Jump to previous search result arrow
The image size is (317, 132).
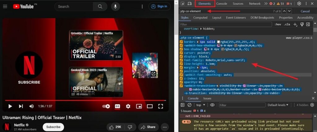[284, 11]
